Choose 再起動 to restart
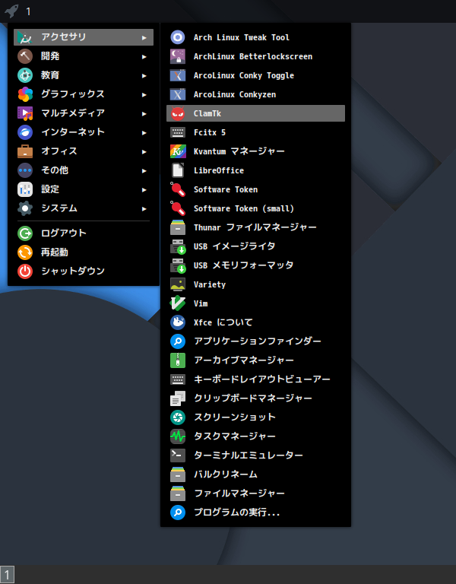This screenshot has height=584, width=456. (x=84, y=252)
